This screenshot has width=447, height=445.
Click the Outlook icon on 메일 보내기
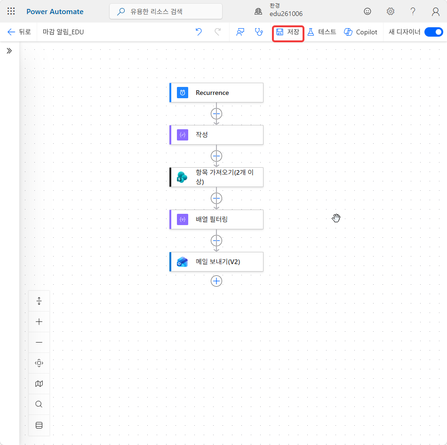[x=182, y=262]
